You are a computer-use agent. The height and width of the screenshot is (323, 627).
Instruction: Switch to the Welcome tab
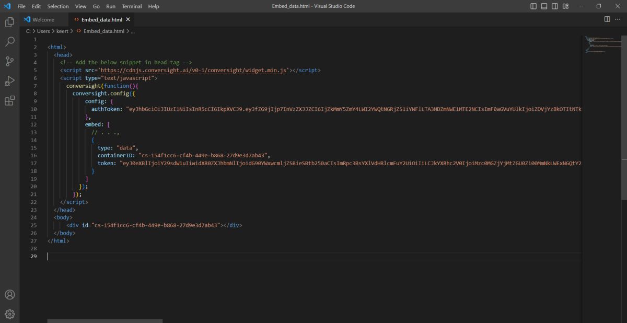[x=44, y=19]
